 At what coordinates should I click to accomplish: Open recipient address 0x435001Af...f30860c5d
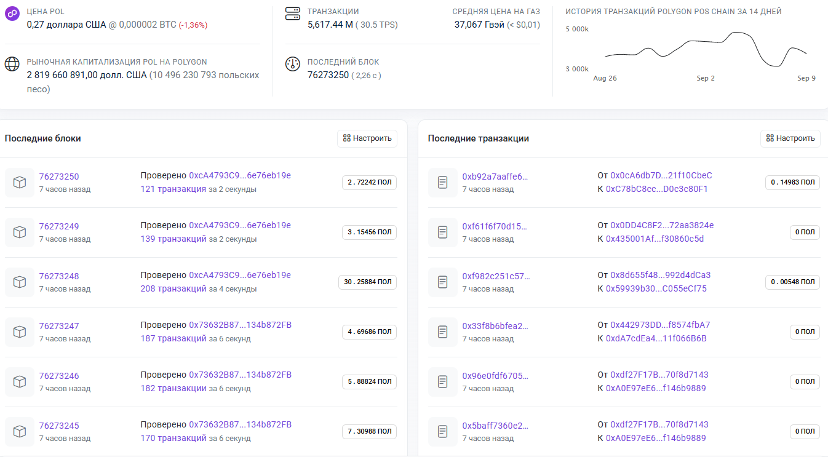pos(655,239)
